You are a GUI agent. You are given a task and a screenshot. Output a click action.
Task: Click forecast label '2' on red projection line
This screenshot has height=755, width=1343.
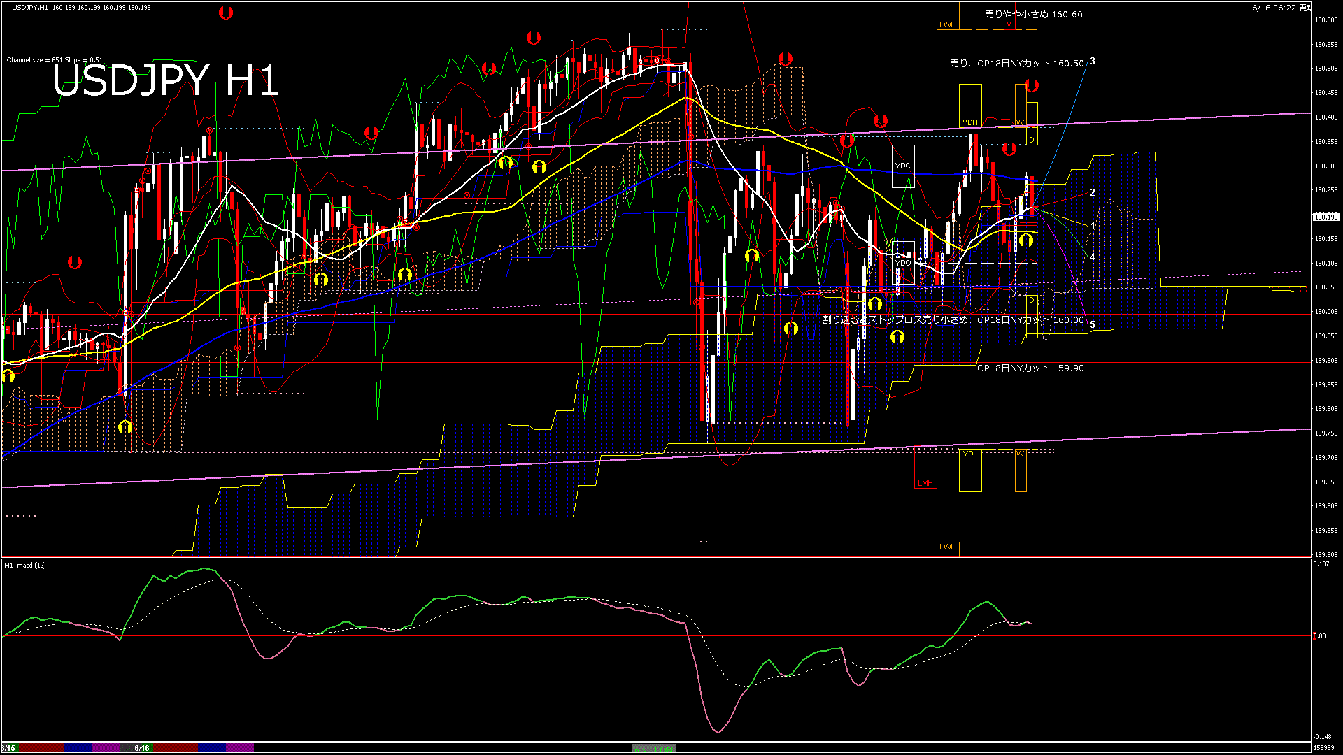pos(1093,192)
